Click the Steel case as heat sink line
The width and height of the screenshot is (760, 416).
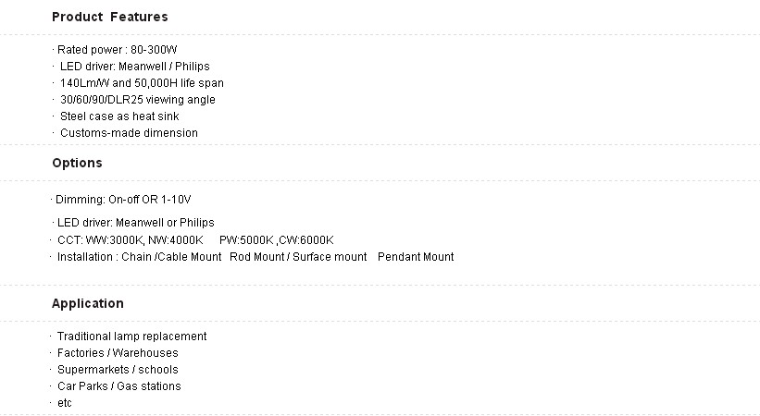(119, 116)
